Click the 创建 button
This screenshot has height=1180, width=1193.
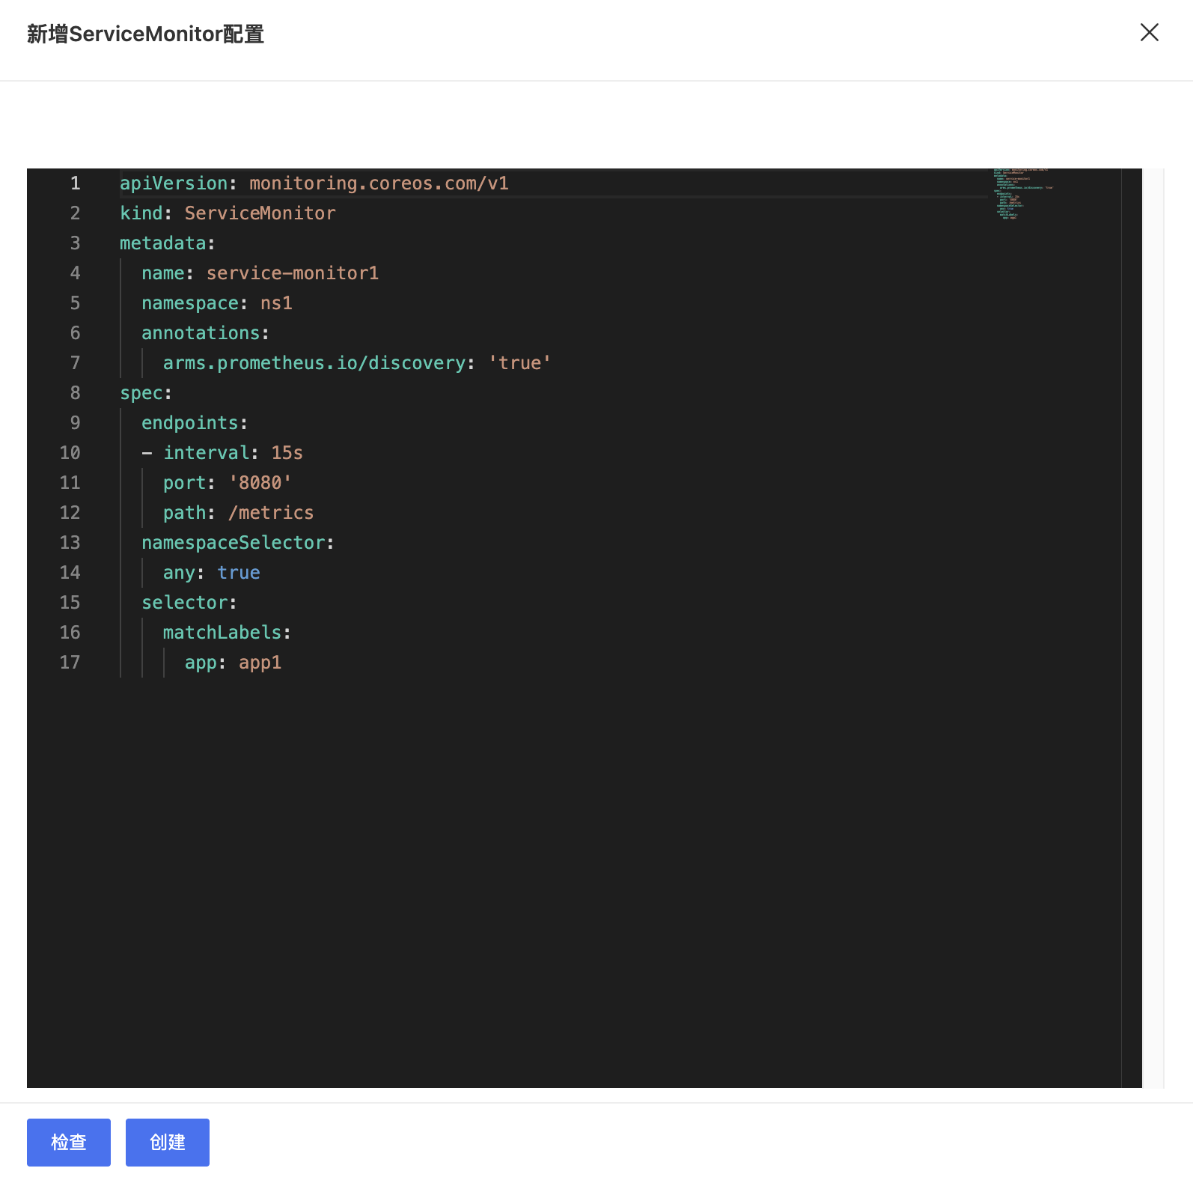[x=168, y=1142]
